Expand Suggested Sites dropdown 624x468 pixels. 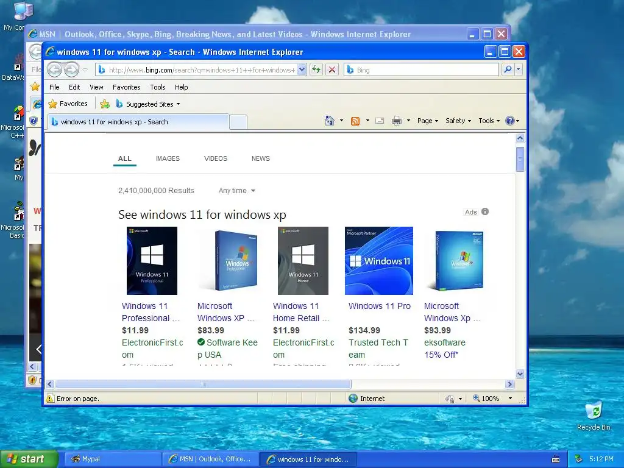pos(179,104)
